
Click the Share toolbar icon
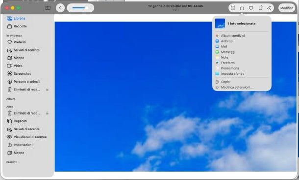242,8
